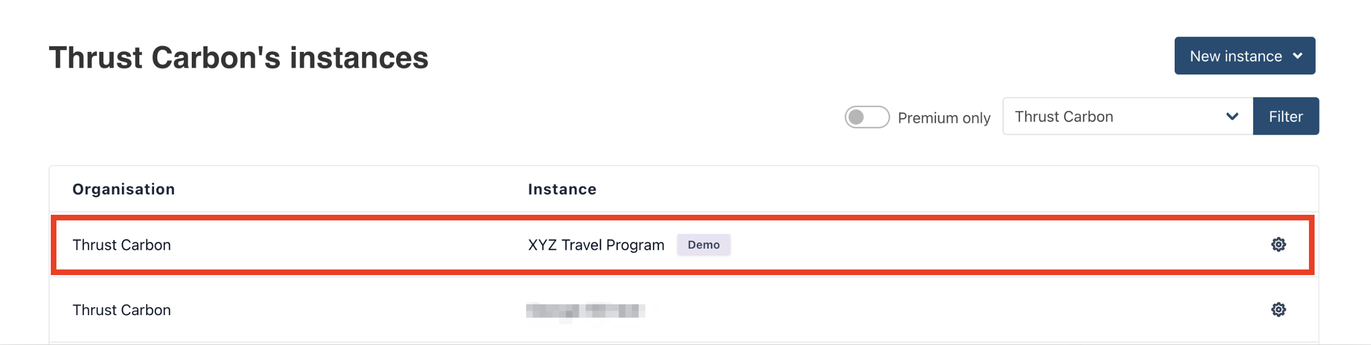1371x345 pixels.
Task: Click Thrust Carbon in the highlighted row
Action: tap(121, 245)
